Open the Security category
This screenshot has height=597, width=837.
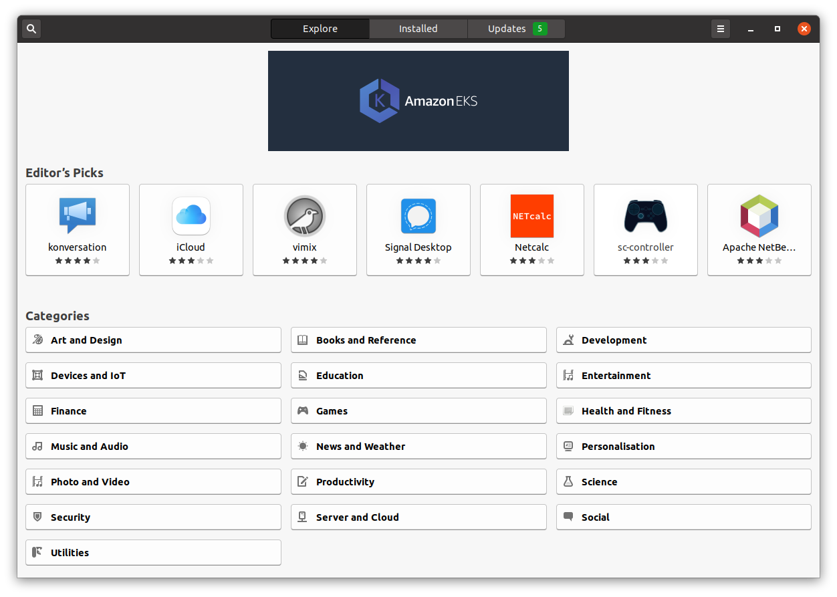coord(153,517)
